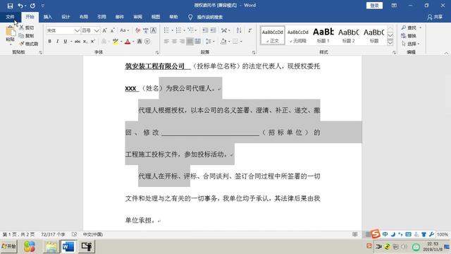Toggle superscript formatting

tap(93, 42)
